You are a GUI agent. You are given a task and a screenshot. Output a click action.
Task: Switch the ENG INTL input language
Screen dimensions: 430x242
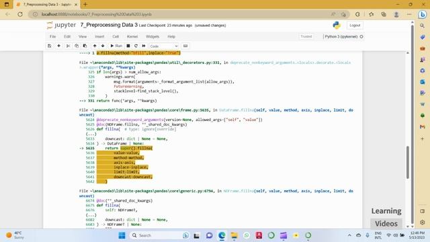(x=378, y=235)
